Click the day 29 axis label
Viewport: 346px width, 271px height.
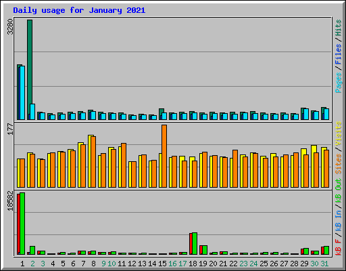[304, 264]
